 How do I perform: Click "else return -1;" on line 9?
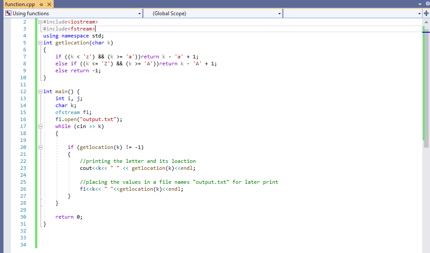click(x=78, y=71)
